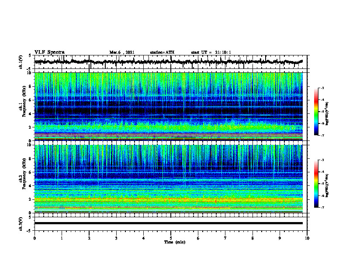
Task: Click time axis tick label "3"
Action: click(116, 238)
